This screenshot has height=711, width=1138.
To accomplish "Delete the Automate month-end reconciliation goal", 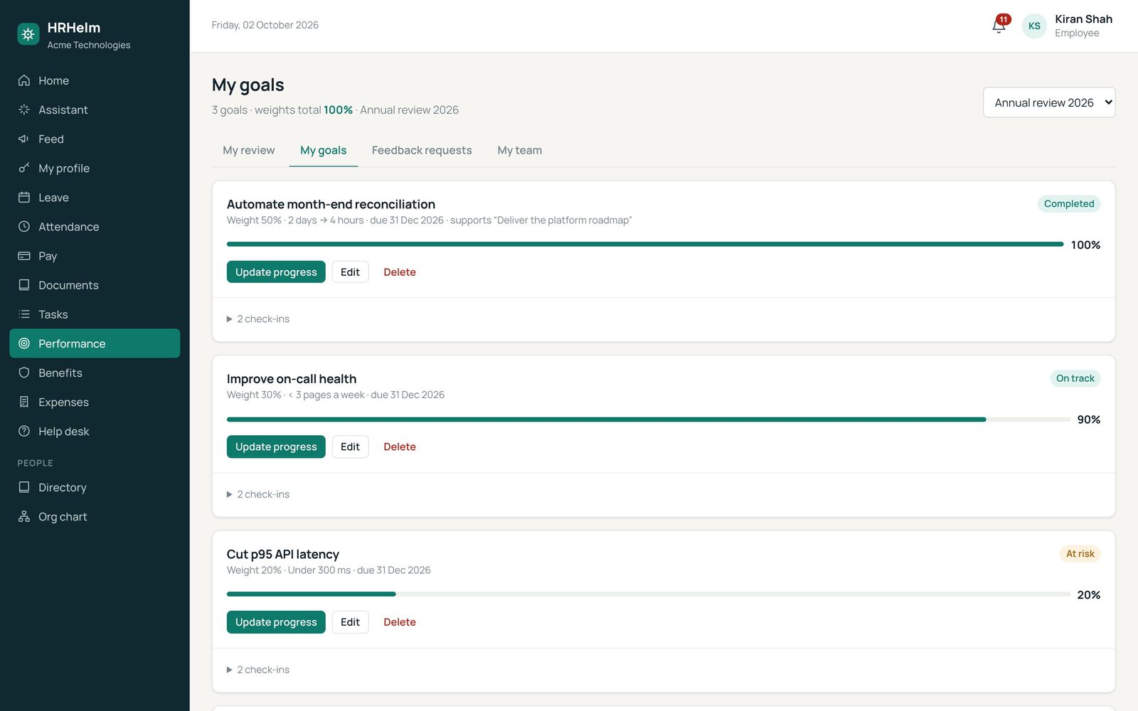I will click(x=400, y=272).
